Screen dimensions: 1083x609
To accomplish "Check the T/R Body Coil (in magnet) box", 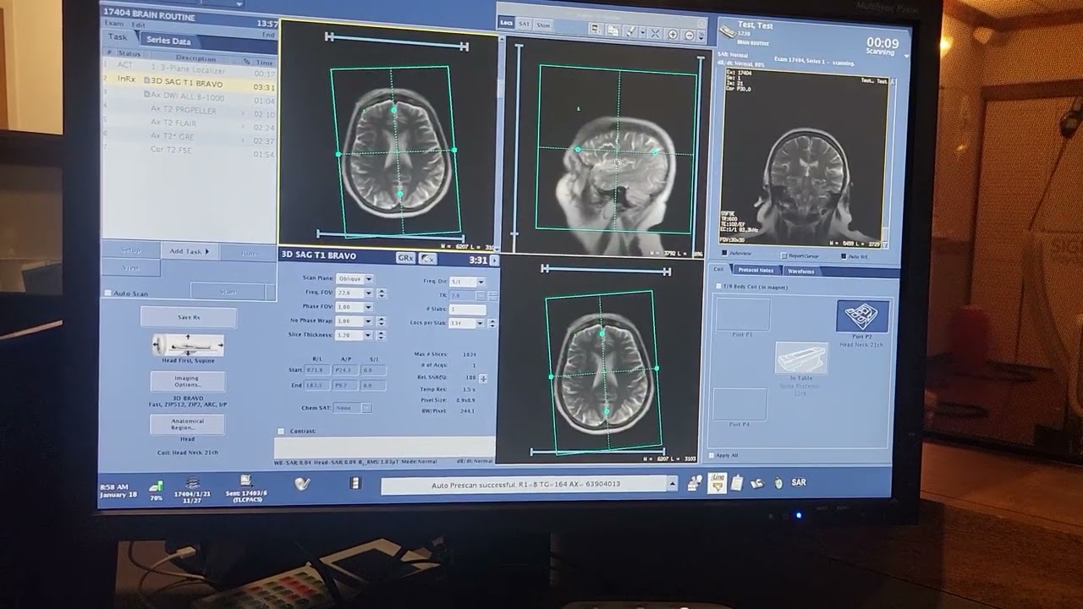I will 718,287.
